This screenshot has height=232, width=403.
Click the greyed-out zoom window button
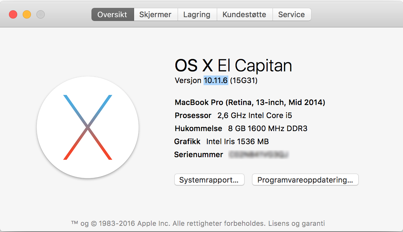point(40,14)
